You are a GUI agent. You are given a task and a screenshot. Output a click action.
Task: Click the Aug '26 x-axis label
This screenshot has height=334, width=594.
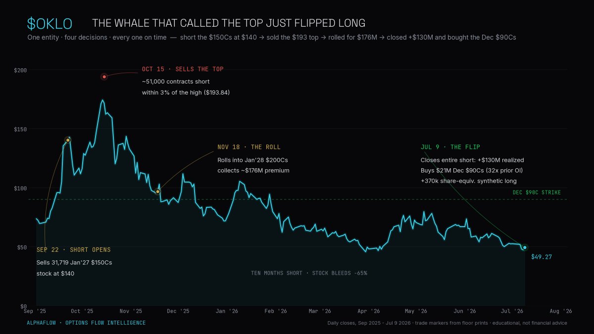(561, 312)
